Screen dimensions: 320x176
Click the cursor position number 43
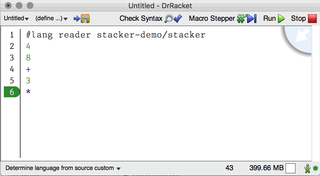[x=229, y=168]
